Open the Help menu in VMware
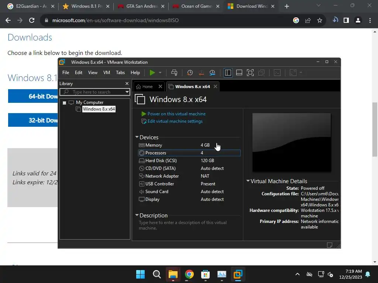The width and height of the screenshot is (378, 283). tap(135, 73)
